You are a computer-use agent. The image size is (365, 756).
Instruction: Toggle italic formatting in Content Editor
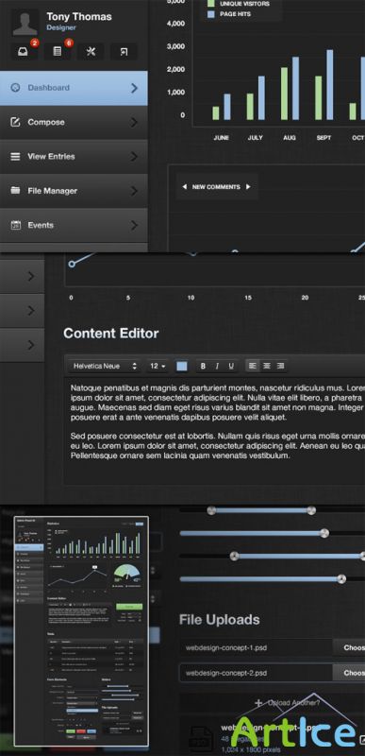tap(217, 366)
